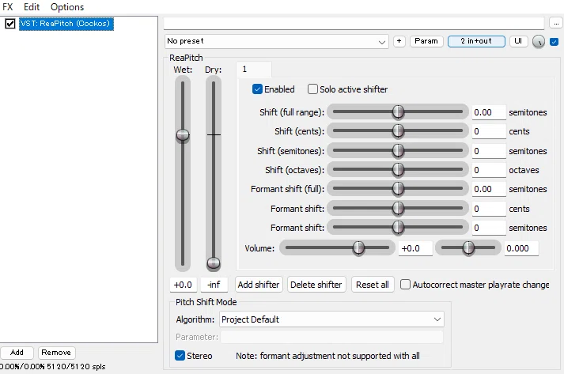Viewport: 564px width, 374px height.
Task: Click the Formant shift (full) slider handle
Action: pyautogui.click(x=398, y=189)
